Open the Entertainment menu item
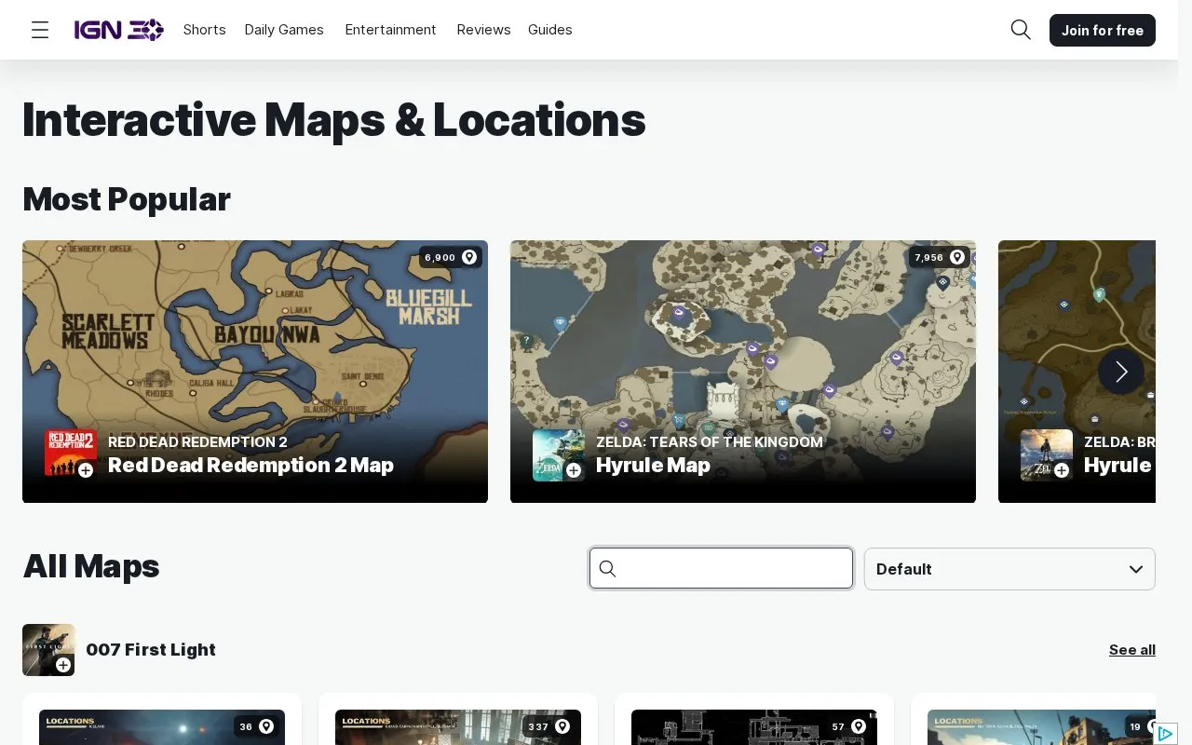The image size is (1192, 745). coord(390,30)
